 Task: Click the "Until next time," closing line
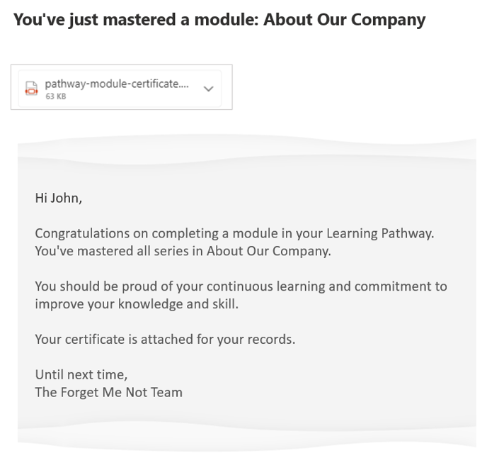(81, 374)
